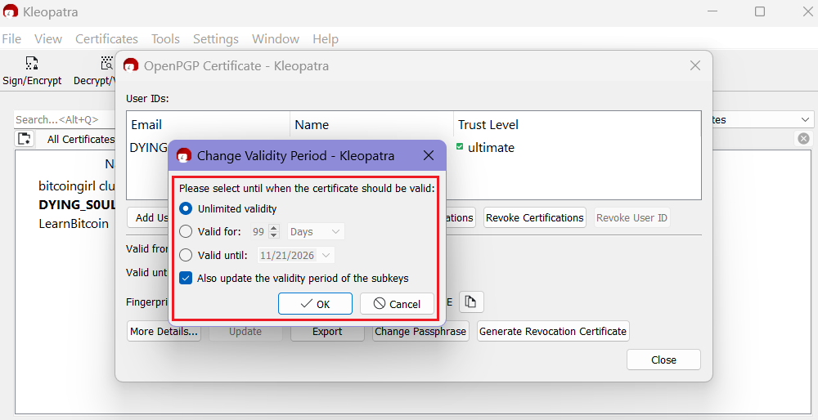Switch to the All Certificates tab
The width and height of the screenshot is (818, 420).
(80, 139)
